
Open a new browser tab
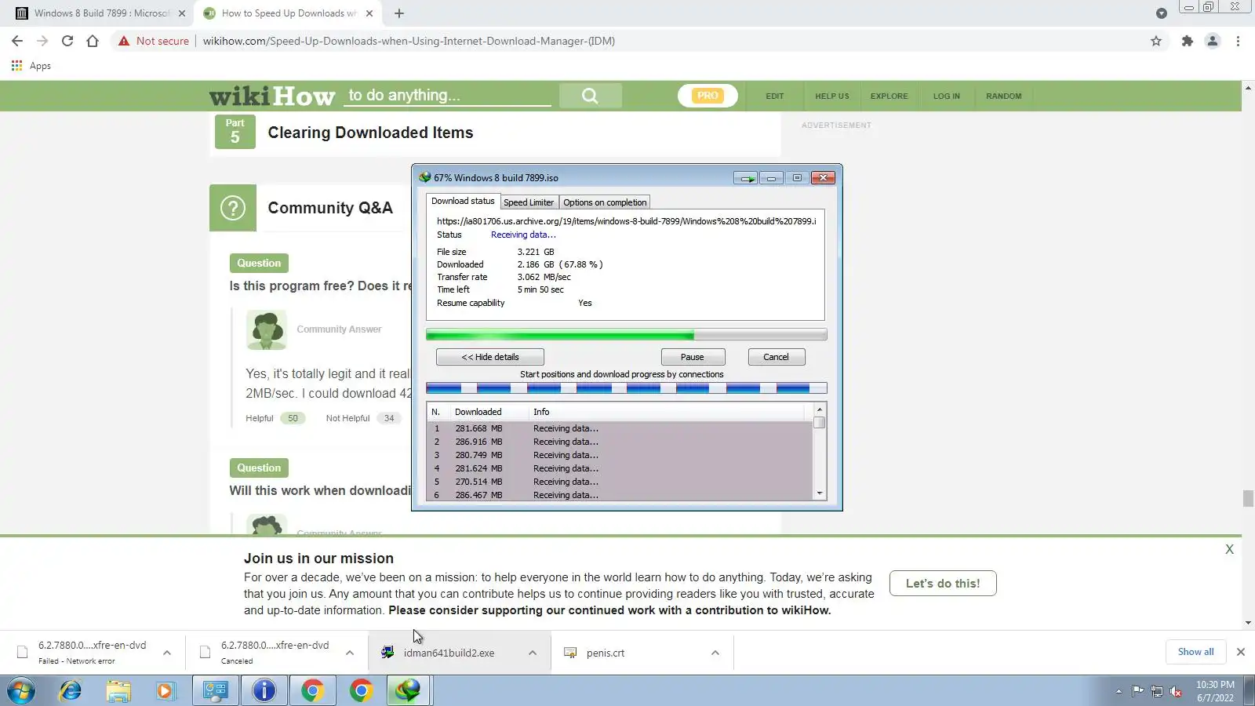[399, 13]
